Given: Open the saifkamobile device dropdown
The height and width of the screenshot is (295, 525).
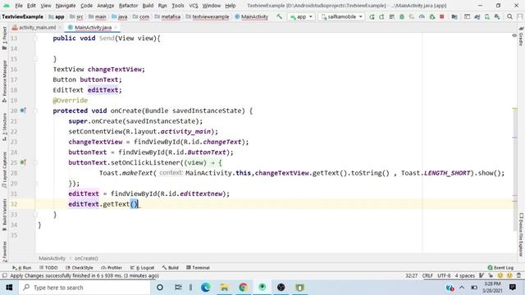Looking at the screenshot, I should (x=341, y=16).
